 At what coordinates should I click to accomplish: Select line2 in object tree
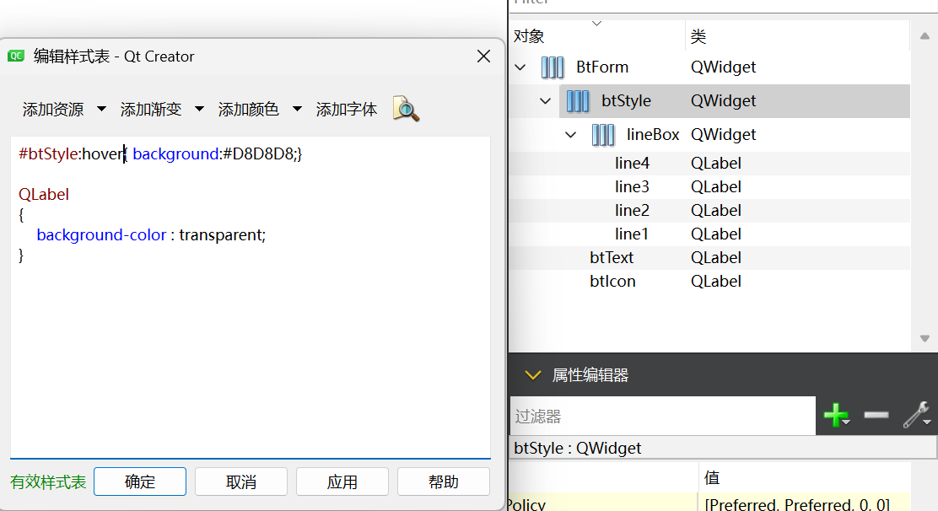point(632,210)
